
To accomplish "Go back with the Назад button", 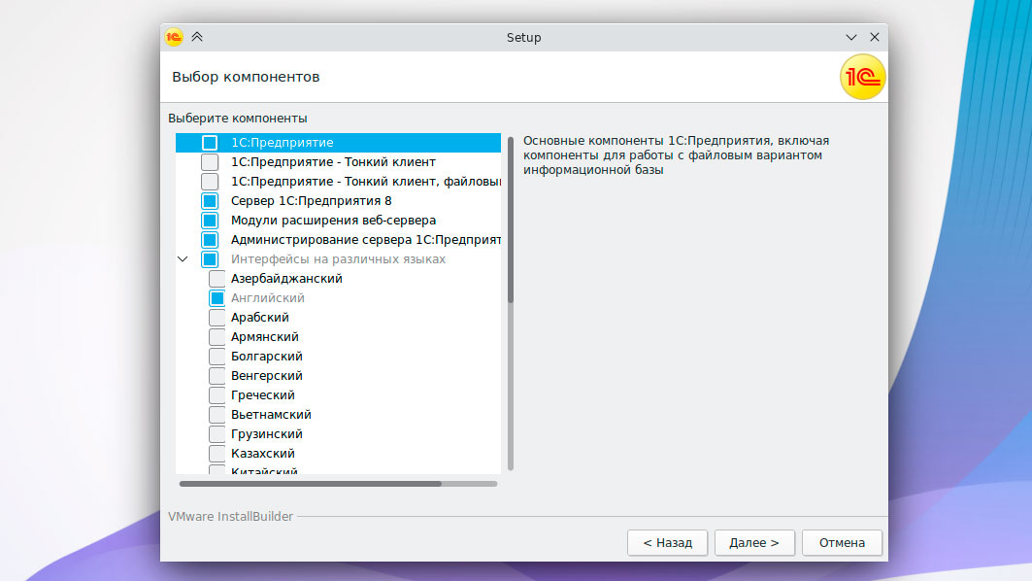I will tap(667, 543).
